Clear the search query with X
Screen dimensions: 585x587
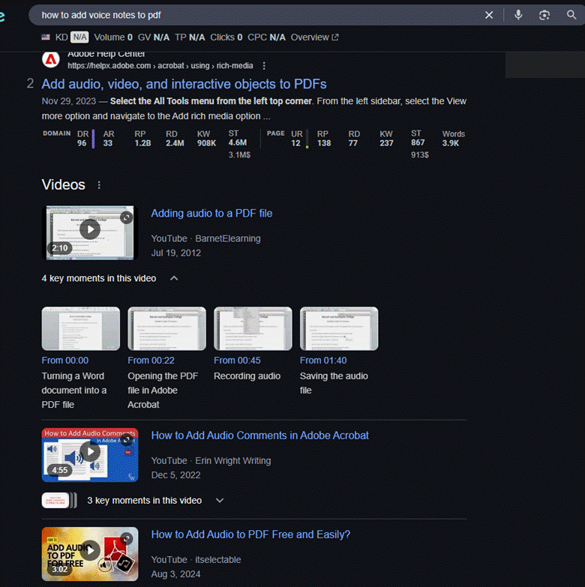click(x=489, y=15)
